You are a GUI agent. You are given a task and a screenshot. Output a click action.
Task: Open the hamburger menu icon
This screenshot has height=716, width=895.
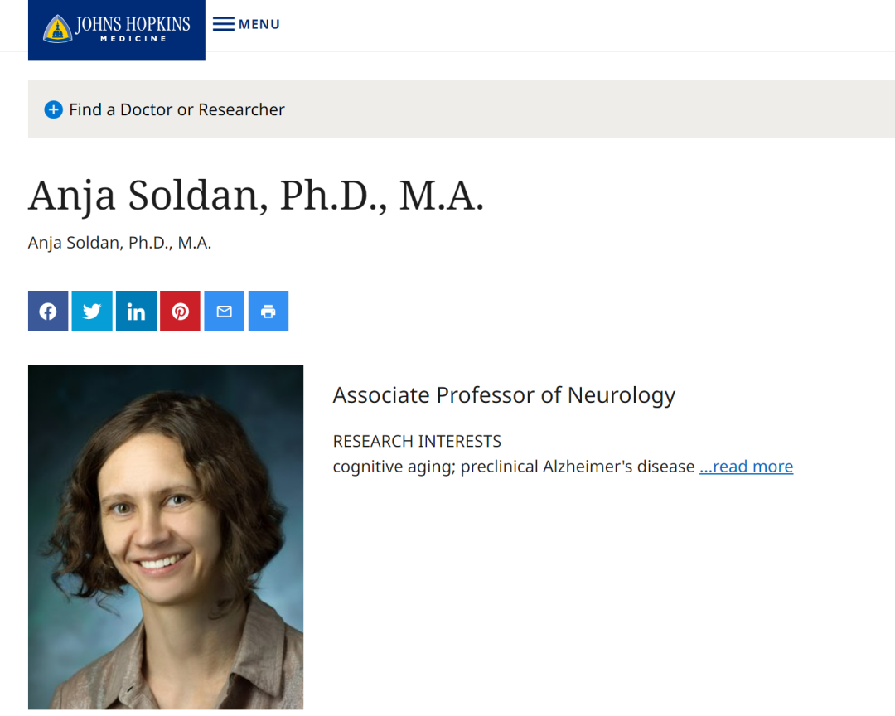pyautogui.click(x=223, y=24)
